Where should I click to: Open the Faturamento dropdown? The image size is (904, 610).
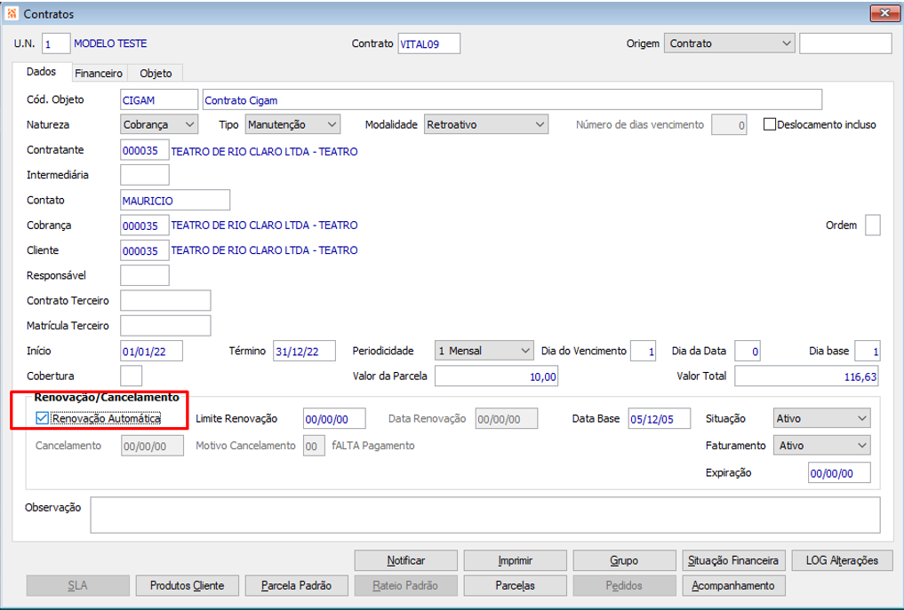[821, 445]
